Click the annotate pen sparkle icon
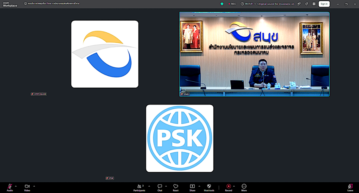The image size is (359, 193). coord(299,4)
